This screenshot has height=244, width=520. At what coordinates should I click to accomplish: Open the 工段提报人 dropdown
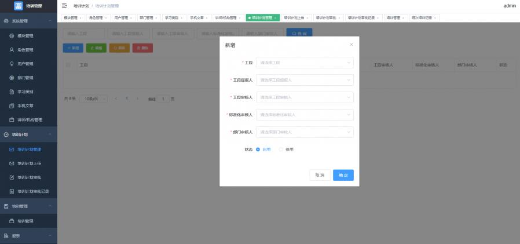point(305,80)
